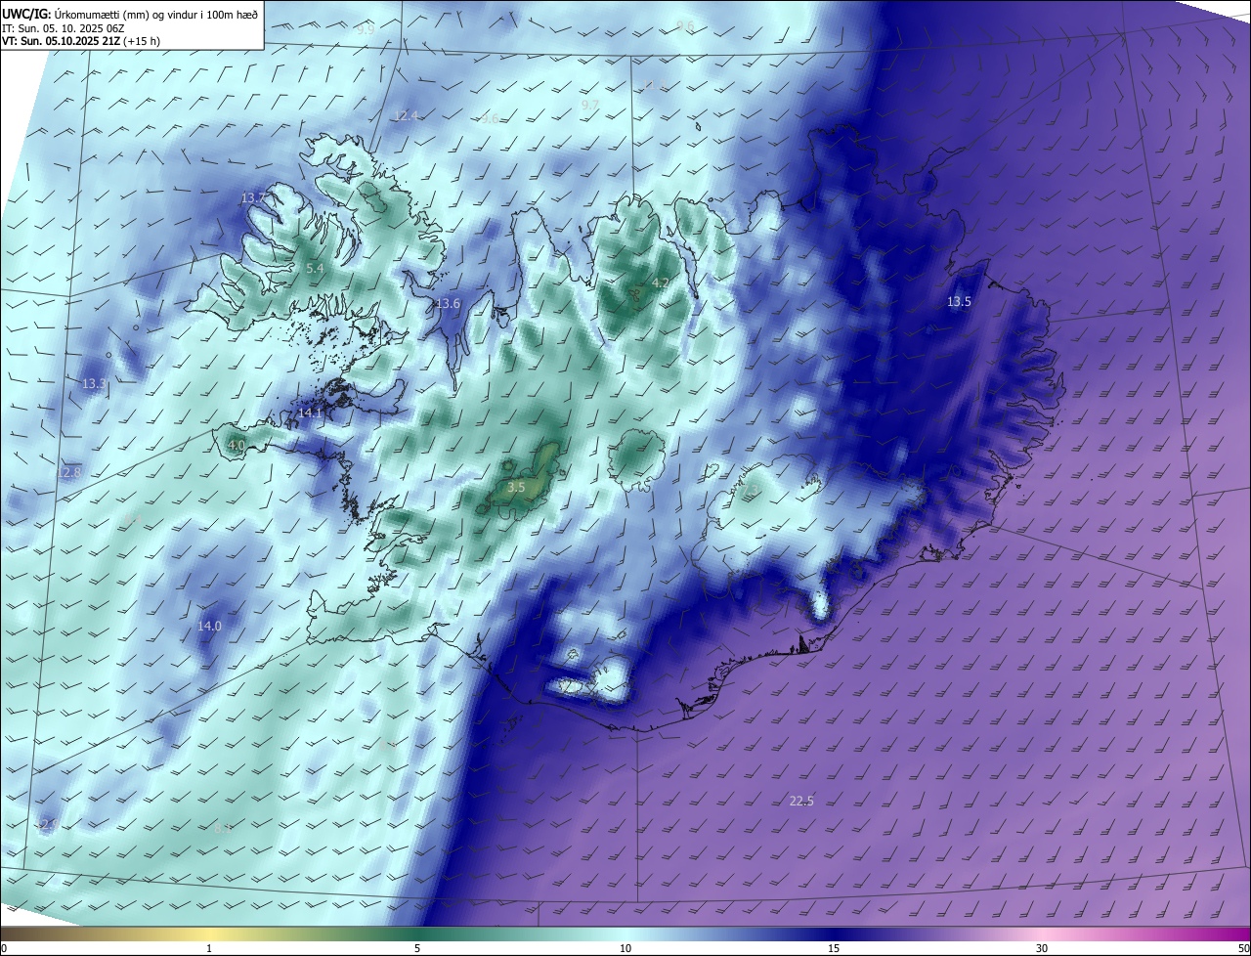
Task: Select the 12.4 value label
Action: [x=406, y=115]
